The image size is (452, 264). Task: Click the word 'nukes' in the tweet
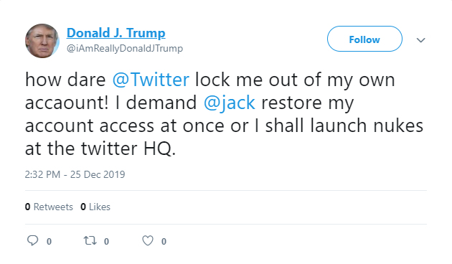pos(398,126)
